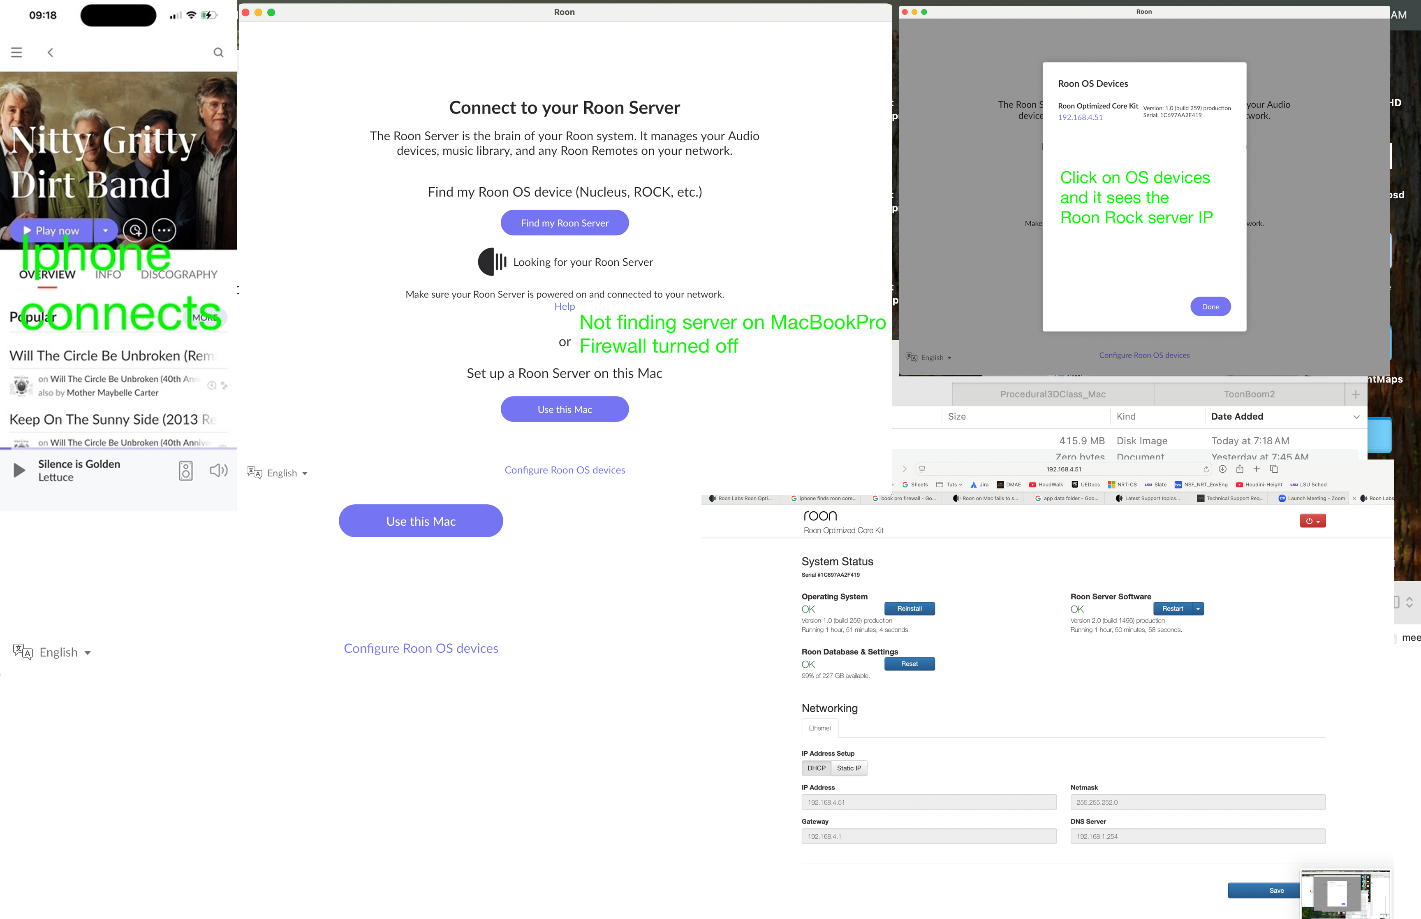Select the Ethernet tab under Networking
1421x919 pixels.
pyautogui.click(x=820, y=728)
